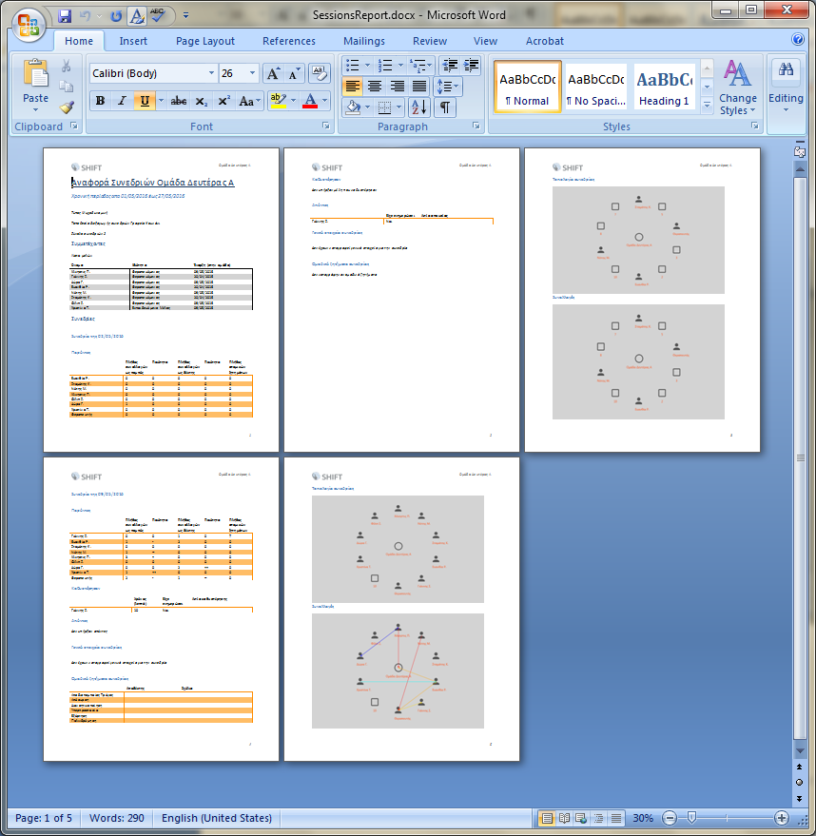This screenshot has height=836, width=816.
Task: Open the Insert ribbon tab
Action: [133, 41]
